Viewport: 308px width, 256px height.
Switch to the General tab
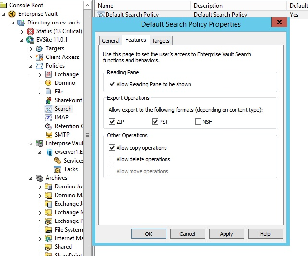tap(111, 41)
